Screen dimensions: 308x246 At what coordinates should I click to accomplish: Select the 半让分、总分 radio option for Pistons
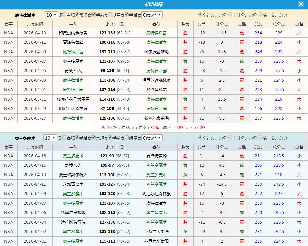click(x=231, y=15)
